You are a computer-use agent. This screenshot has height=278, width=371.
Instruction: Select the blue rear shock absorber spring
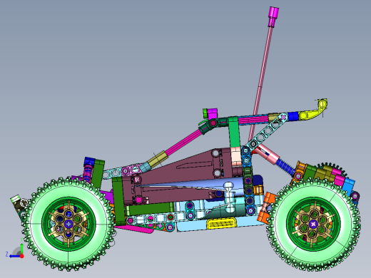[x=286, y=166]
